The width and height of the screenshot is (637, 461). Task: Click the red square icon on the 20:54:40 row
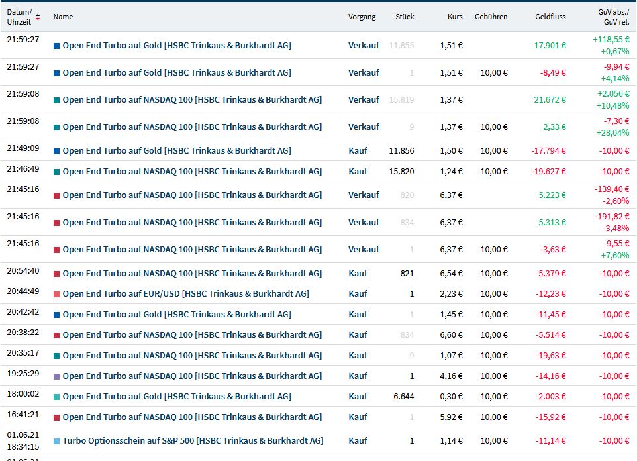click(x=56, y=274)
